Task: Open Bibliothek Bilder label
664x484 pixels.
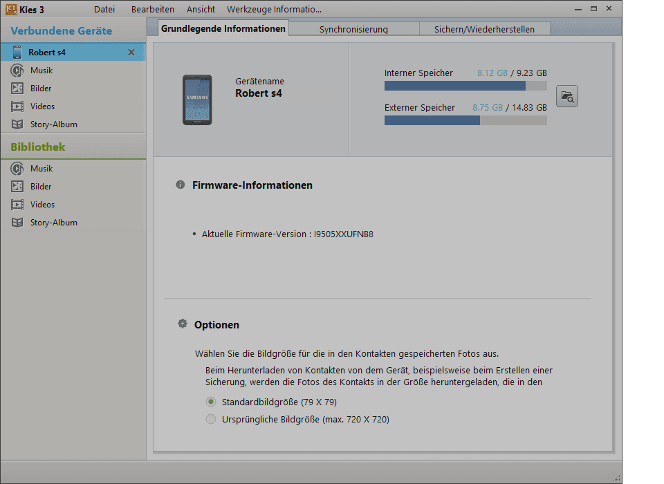Action: [x=41, y=186]
